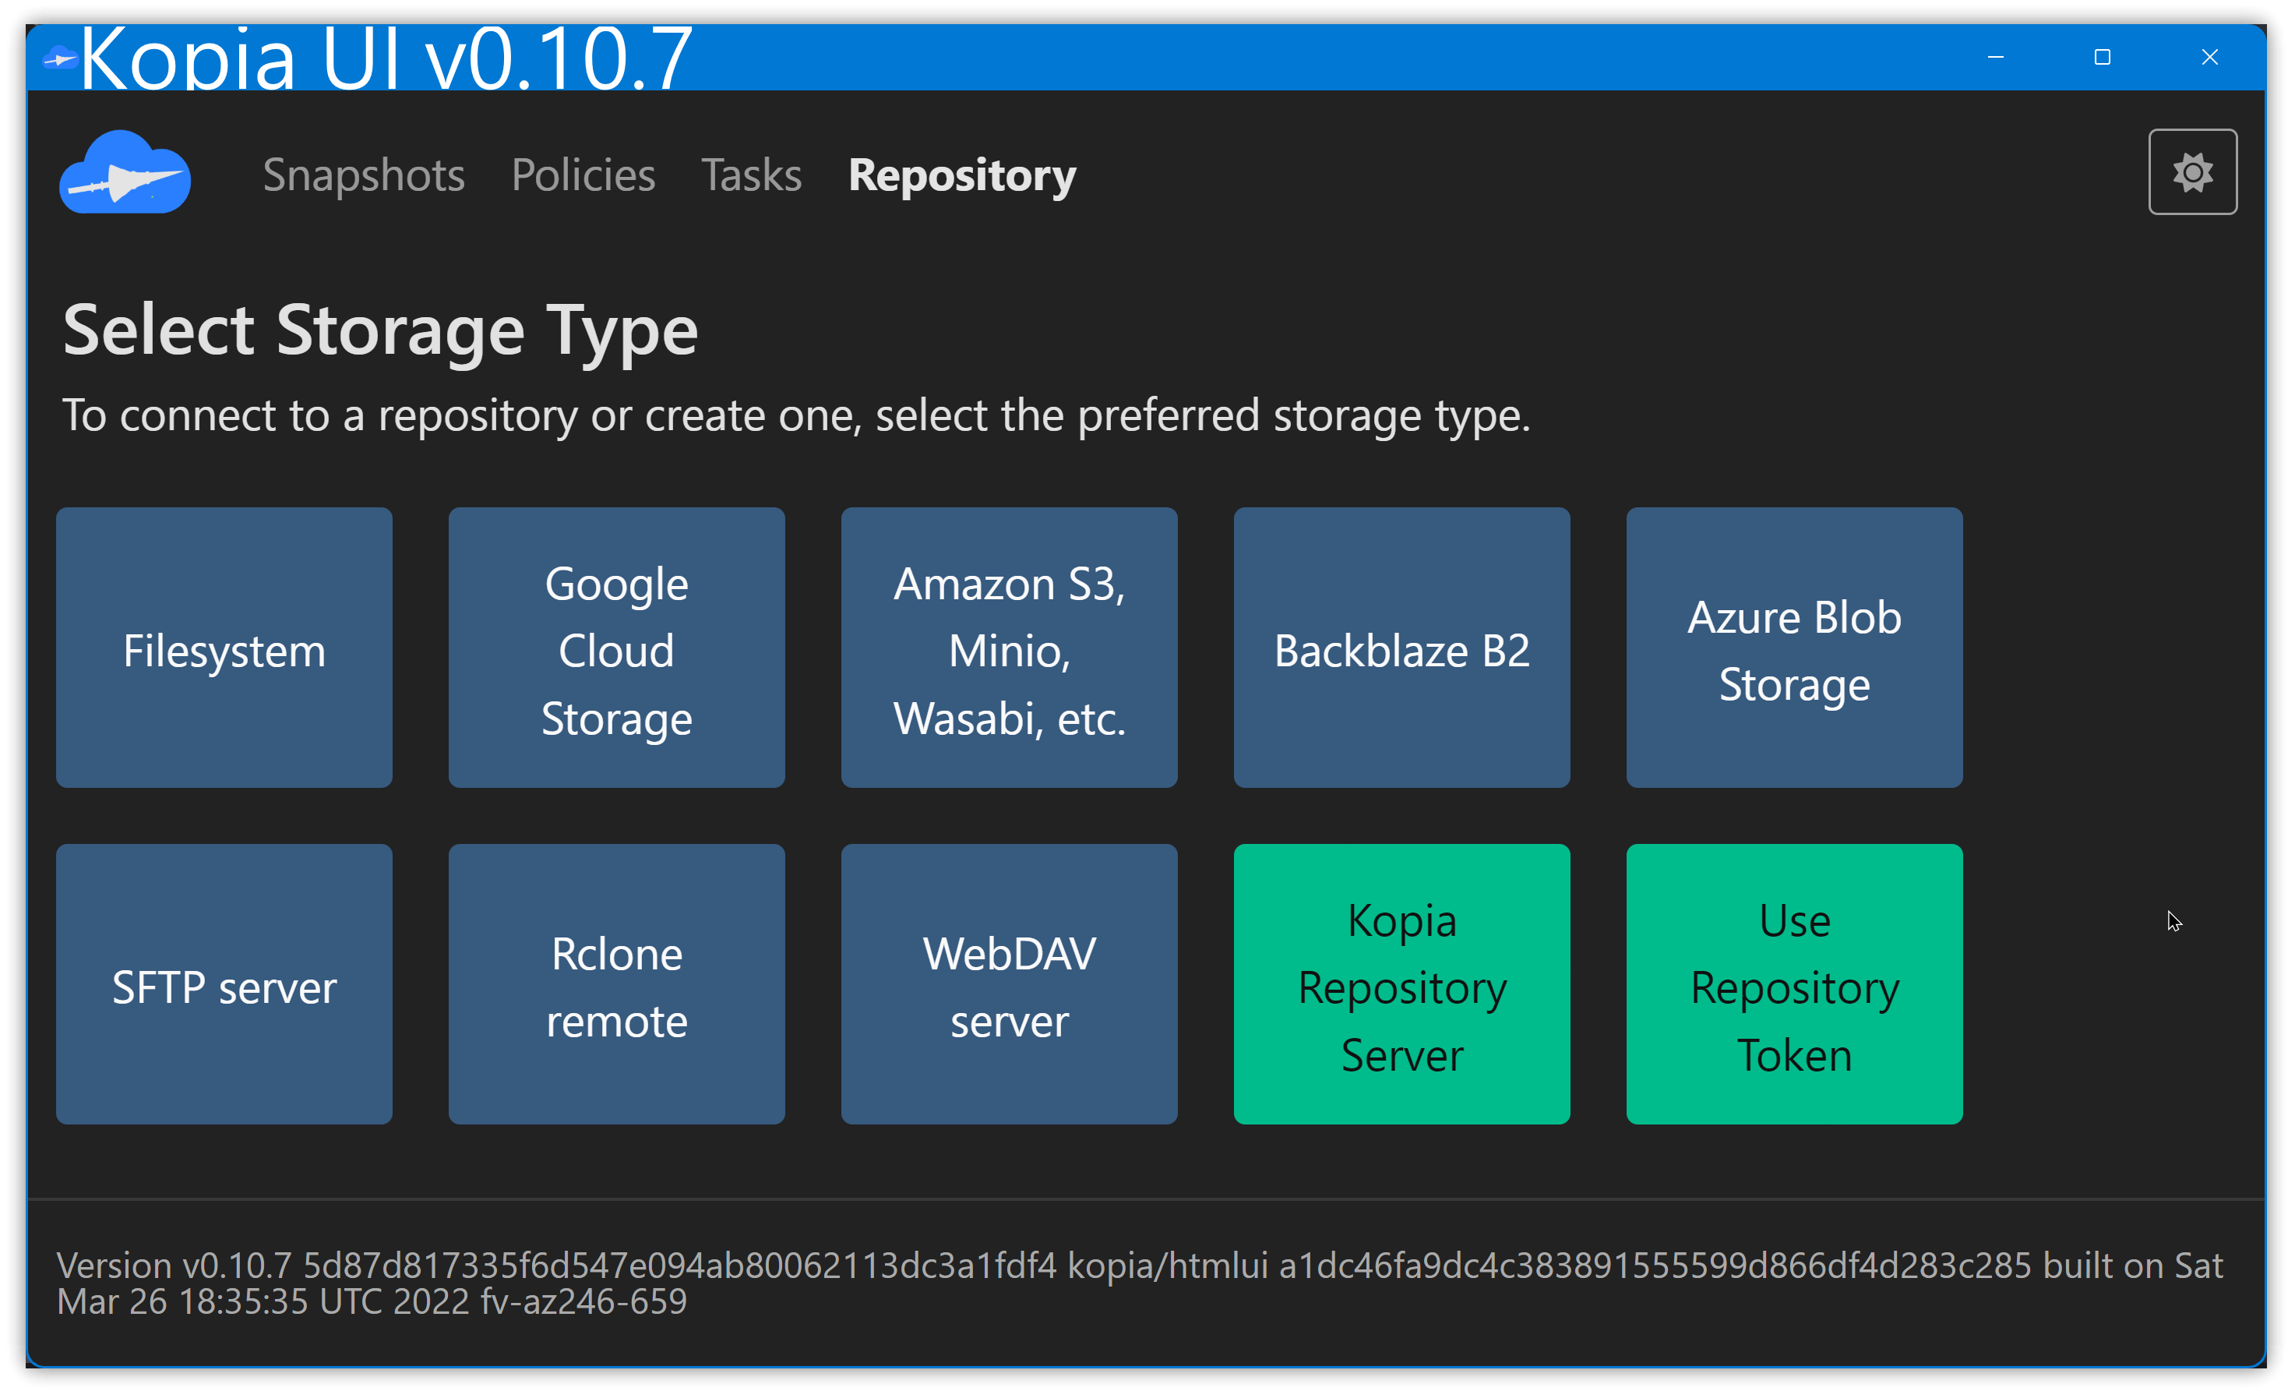Viewport: 2288px width, 1391px height.
Task: Connect to Kopia Repository Server
Action: click(1401, 984)
